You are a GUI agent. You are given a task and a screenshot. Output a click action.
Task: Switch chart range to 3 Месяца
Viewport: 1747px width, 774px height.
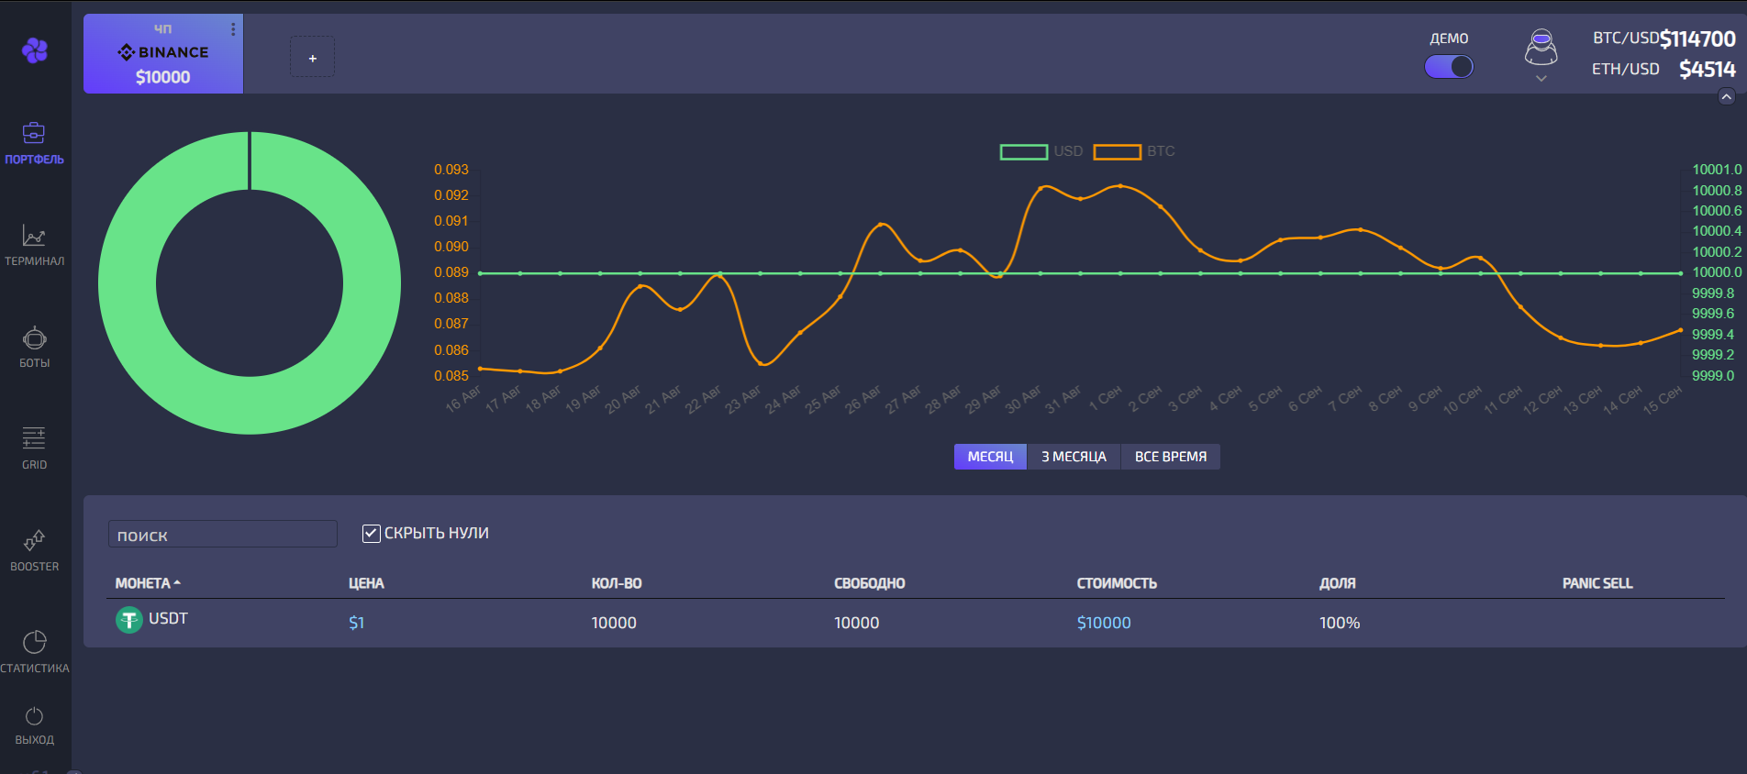pos(1074,457)
